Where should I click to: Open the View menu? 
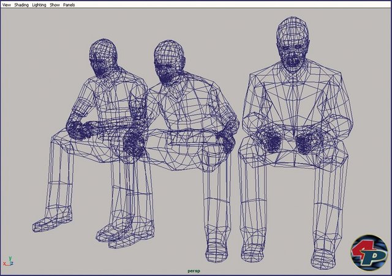coord(6,4)
